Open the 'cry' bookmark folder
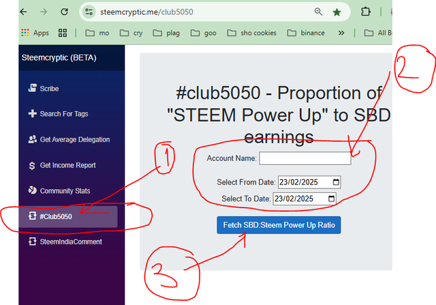 pos(131,33)
